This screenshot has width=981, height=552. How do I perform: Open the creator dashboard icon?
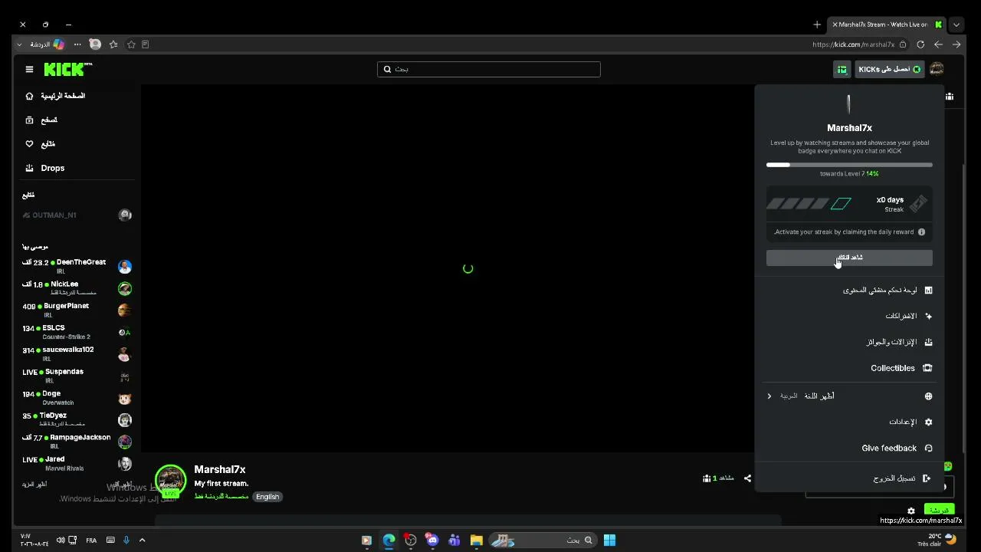[x=928, y=290]
